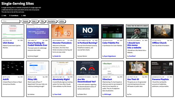The image size is (175, 98).
Task: Open Are We Decentralized Yet? title link
Action: coord(87,81)
